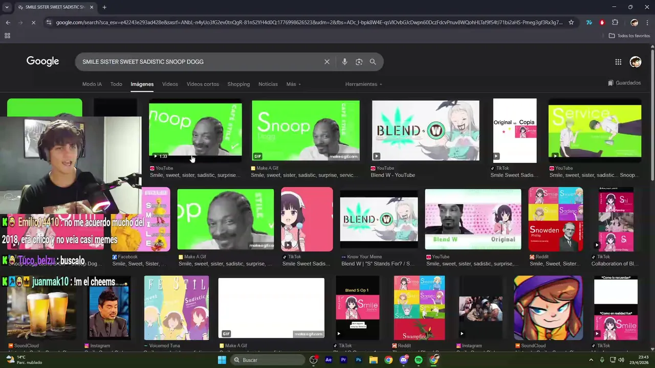Viewport: 655px width, 368px height.
Task: Open the Google apps grid
Action: 618,62
